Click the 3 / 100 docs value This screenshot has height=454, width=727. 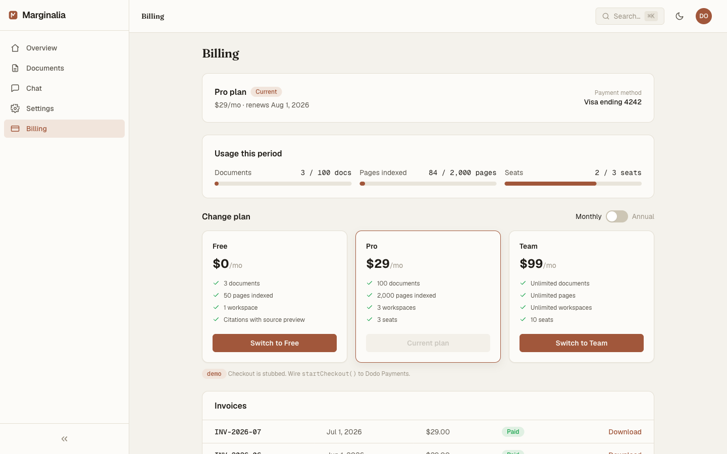point(326,173)
